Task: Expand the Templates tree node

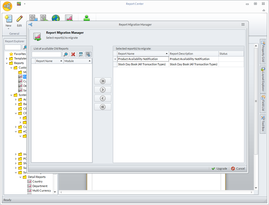Action: (x=7, y=58)
